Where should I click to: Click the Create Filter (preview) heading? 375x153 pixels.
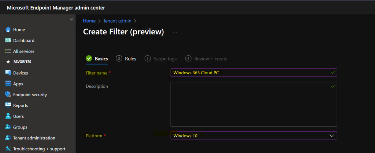[123, 32]
